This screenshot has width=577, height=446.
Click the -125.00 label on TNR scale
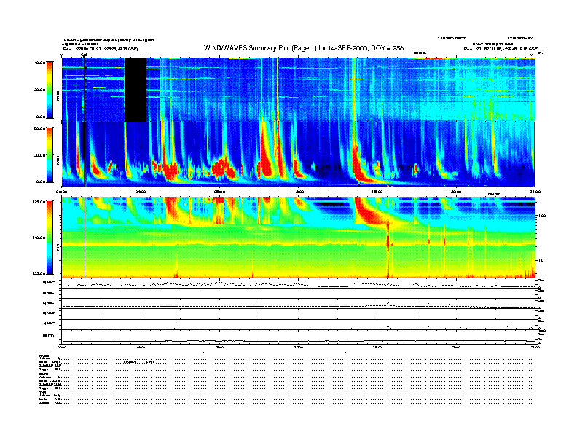[x=38, y=202]
